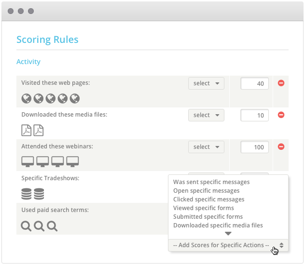Viewport: 305px width, 265px height.
Task: Open select dropdown for Visited web pages
Action: click(x=206, y=83)
